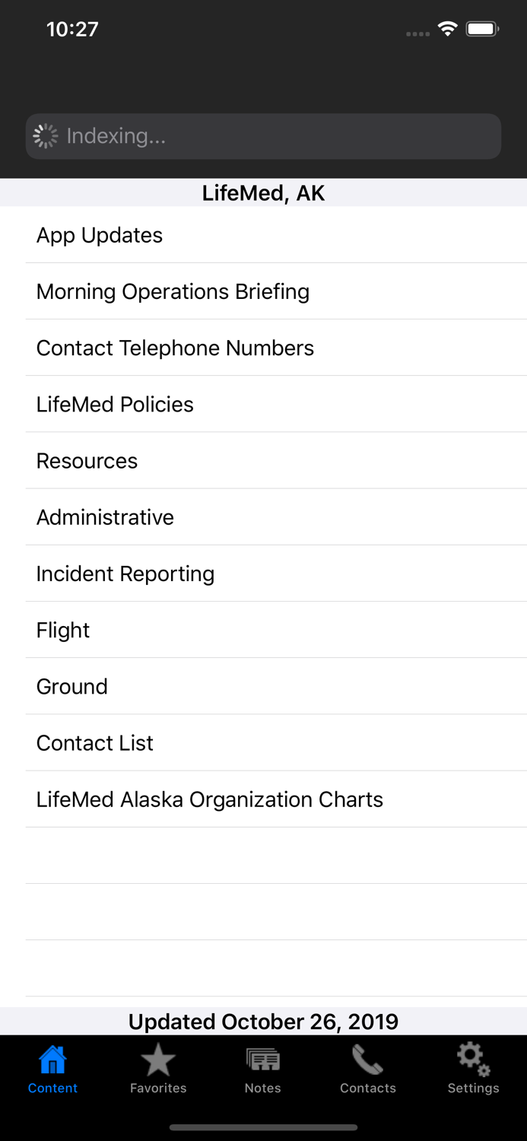The height and width of the screenshot is (1141, 527).
Task: Tap the Contacts phone icon
Action: (x=367, y=1059)
